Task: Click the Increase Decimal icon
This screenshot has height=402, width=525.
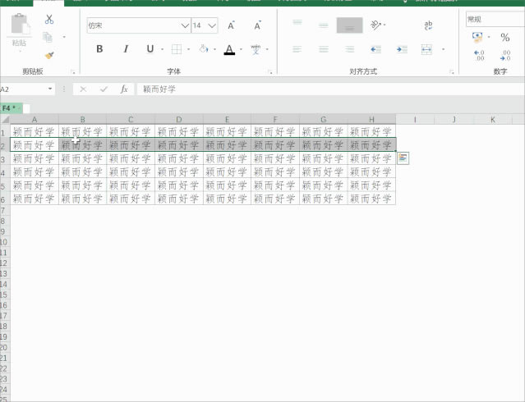Action: (x=480, y=55)
